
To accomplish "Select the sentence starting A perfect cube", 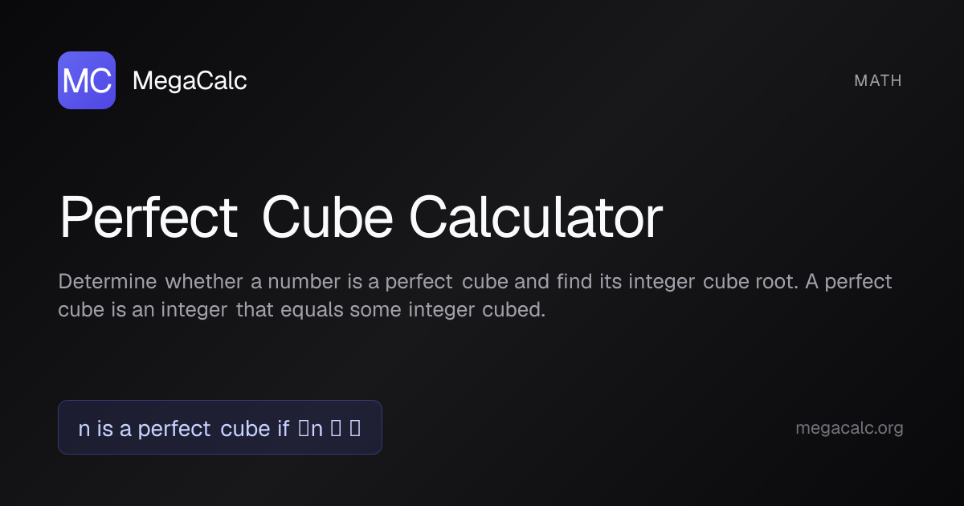I will (x=475, y=296).
